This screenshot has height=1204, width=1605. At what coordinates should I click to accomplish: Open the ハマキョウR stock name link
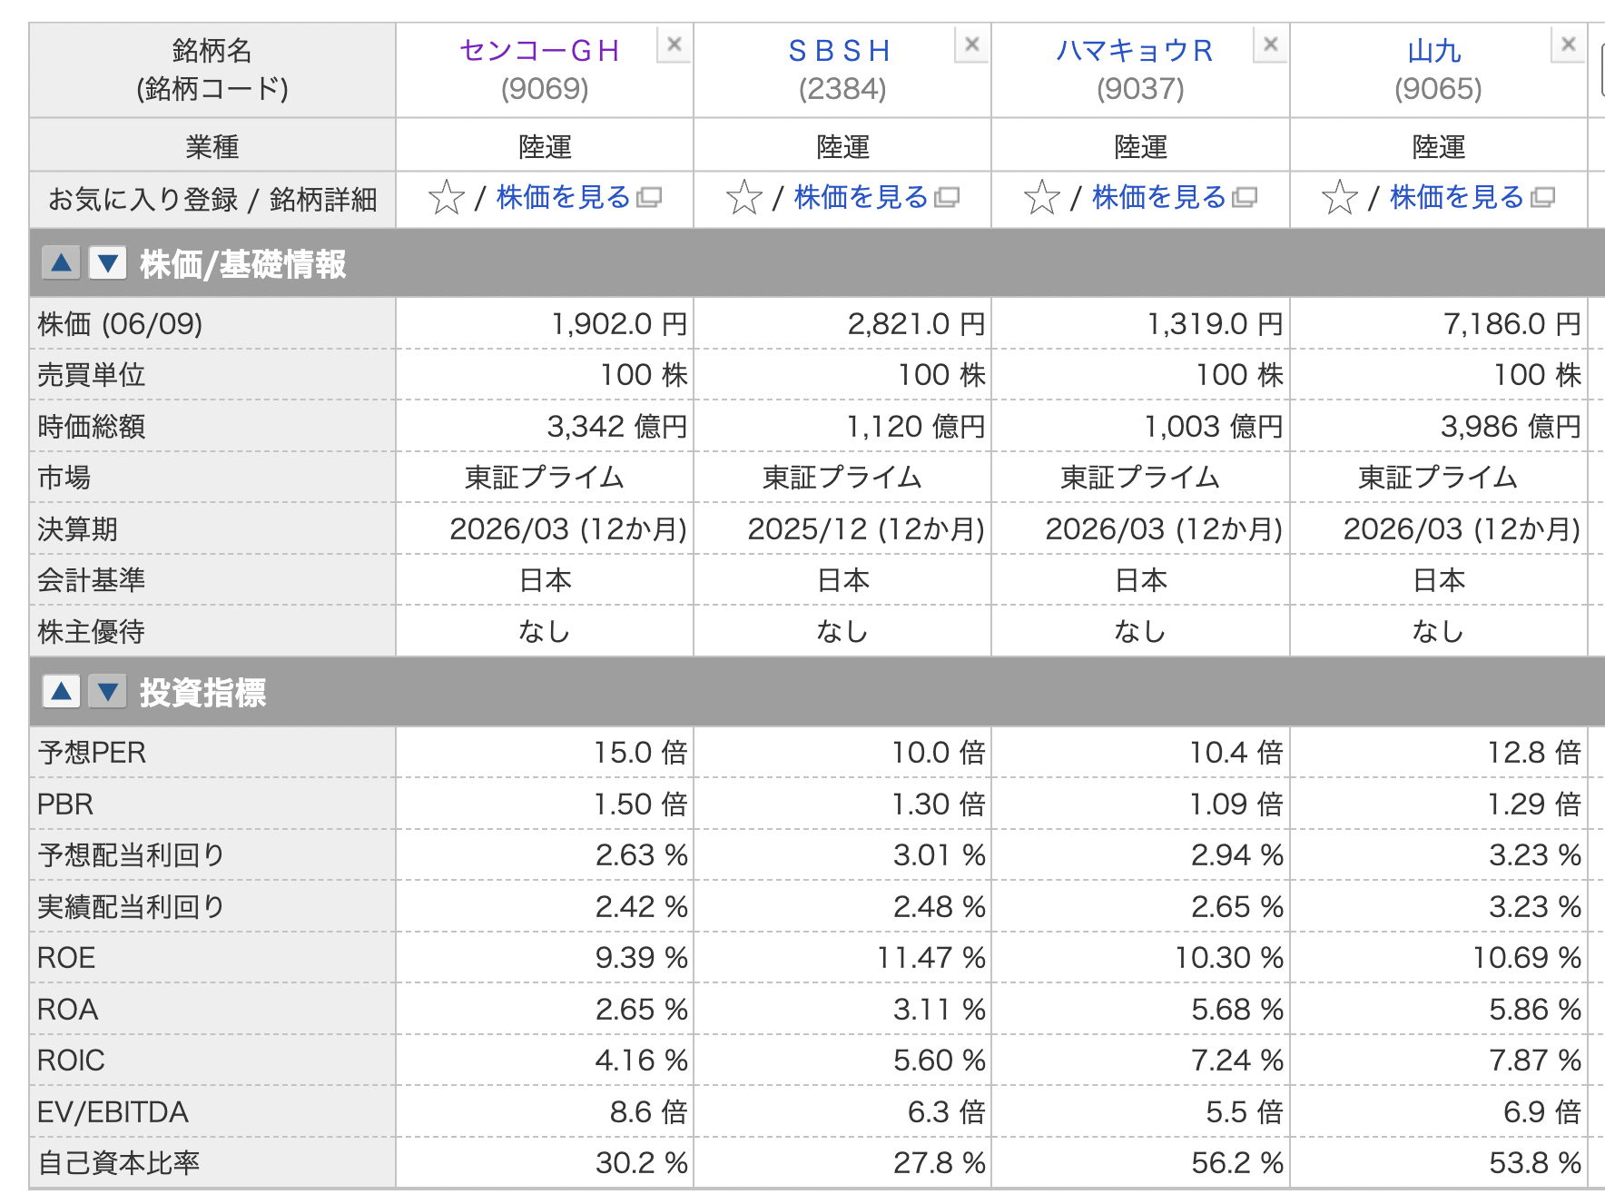pyautogui.click(x=1135, y=51)
